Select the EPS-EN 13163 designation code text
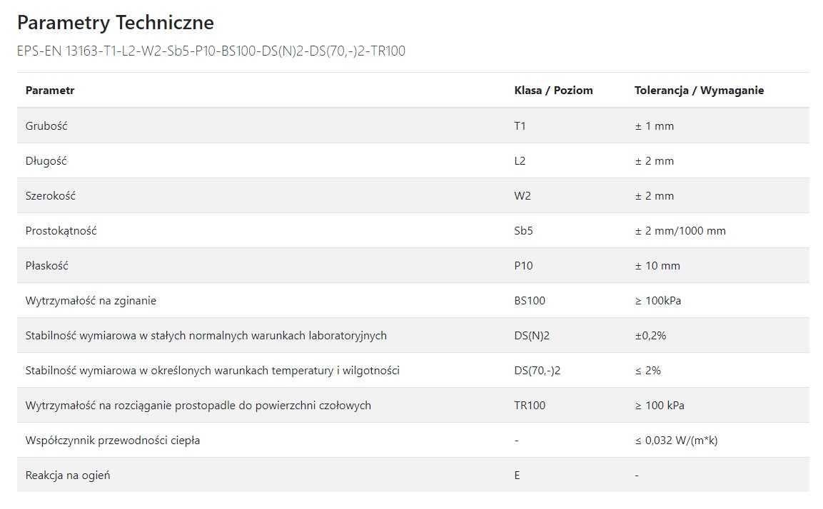Viewport: 823px width, 509px height. pos(211,51)
